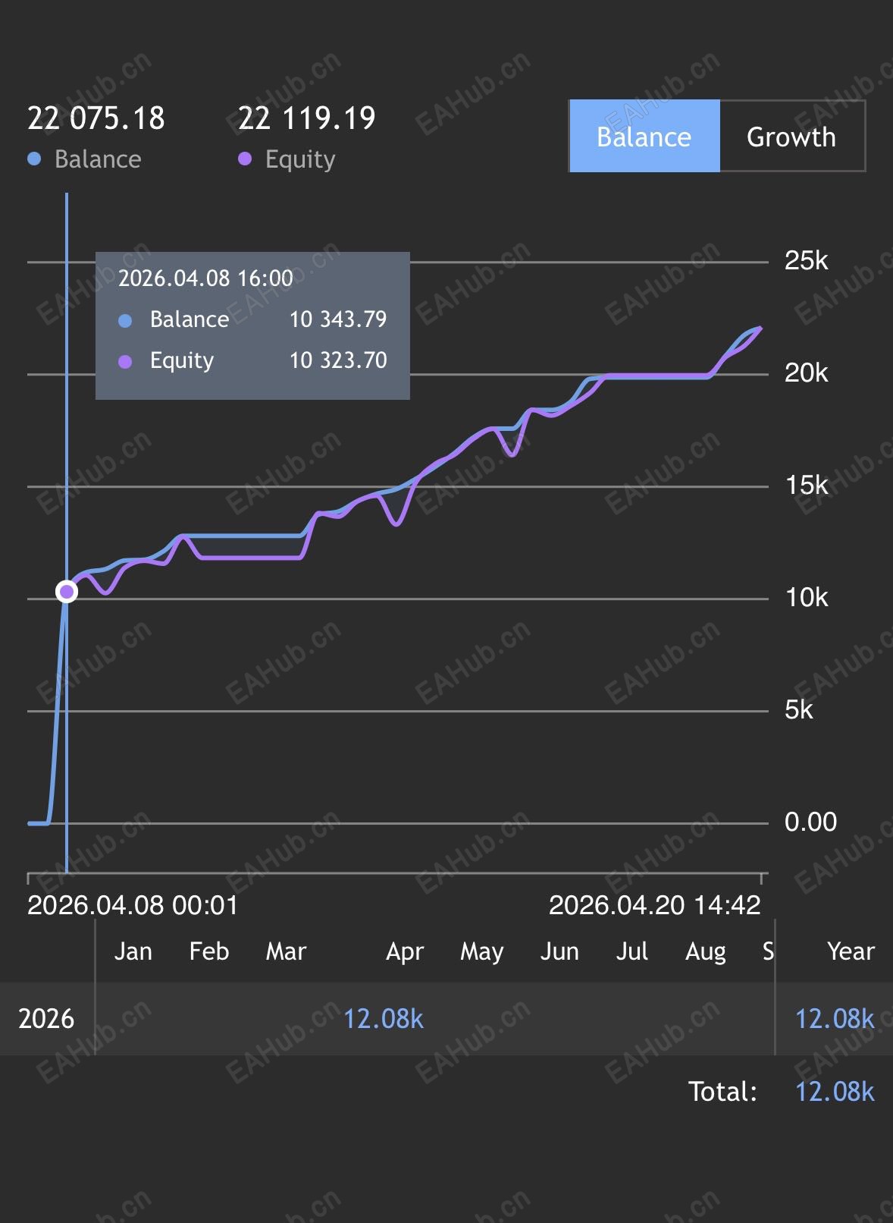Viewport: 893px width, 1223px height.
Task: Click the Aug month column header
Action: [x=705, y=951]
